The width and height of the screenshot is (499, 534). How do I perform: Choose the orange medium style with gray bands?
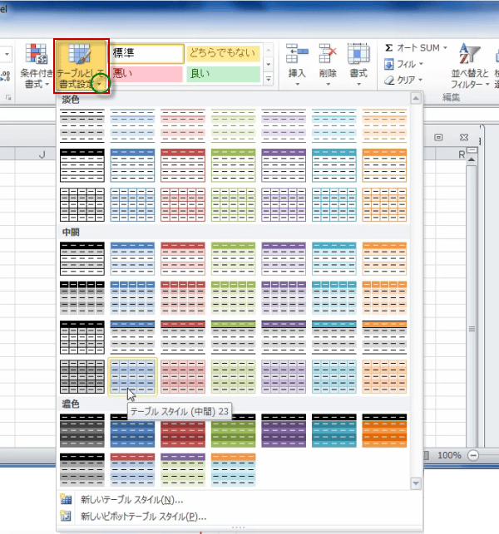pyautogui.click(x=384, y=337)
